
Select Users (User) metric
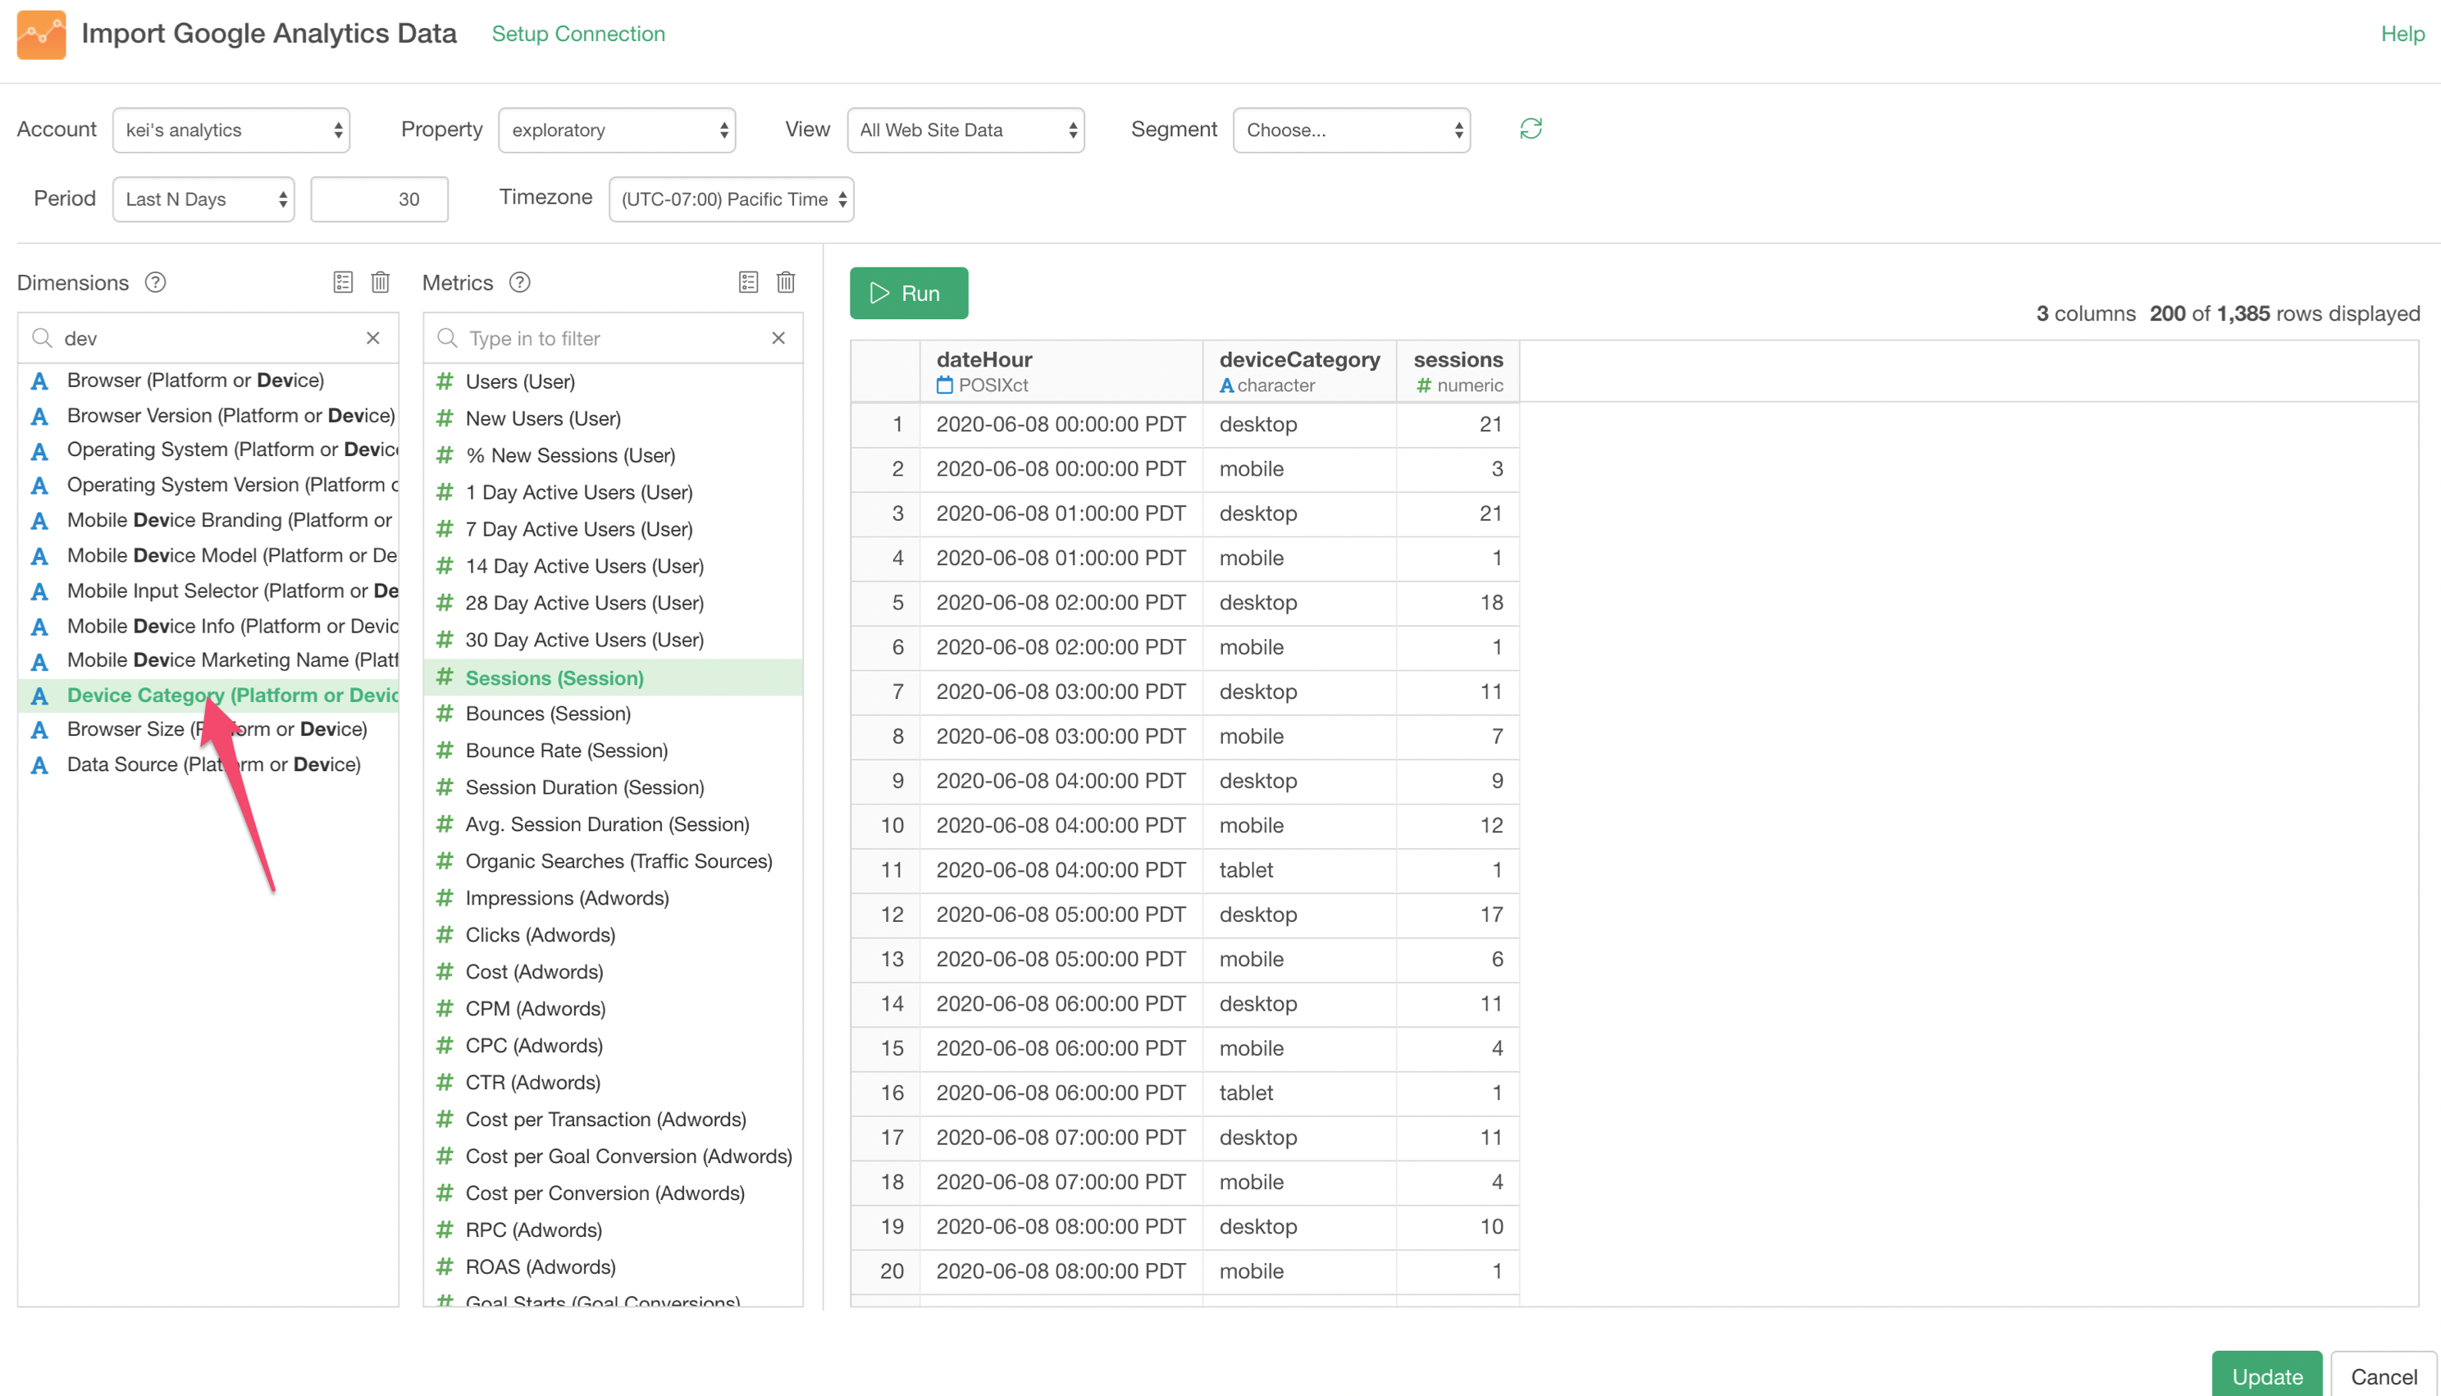pos(614,381)
